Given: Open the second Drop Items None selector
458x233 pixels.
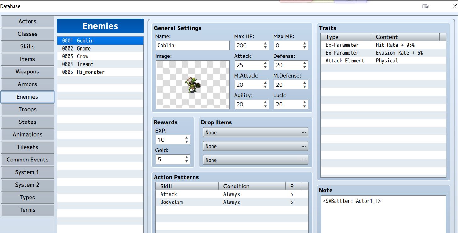Looking at the screenshot, I should (256, 146).
